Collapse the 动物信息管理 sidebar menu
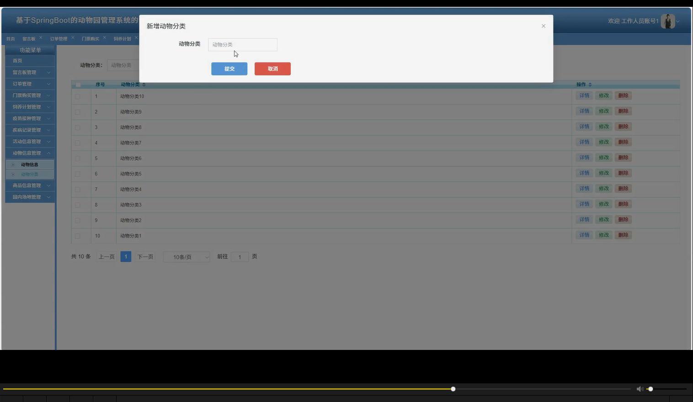Image resolution: width=693 pixels, height=402 pixels. (30, 153)
